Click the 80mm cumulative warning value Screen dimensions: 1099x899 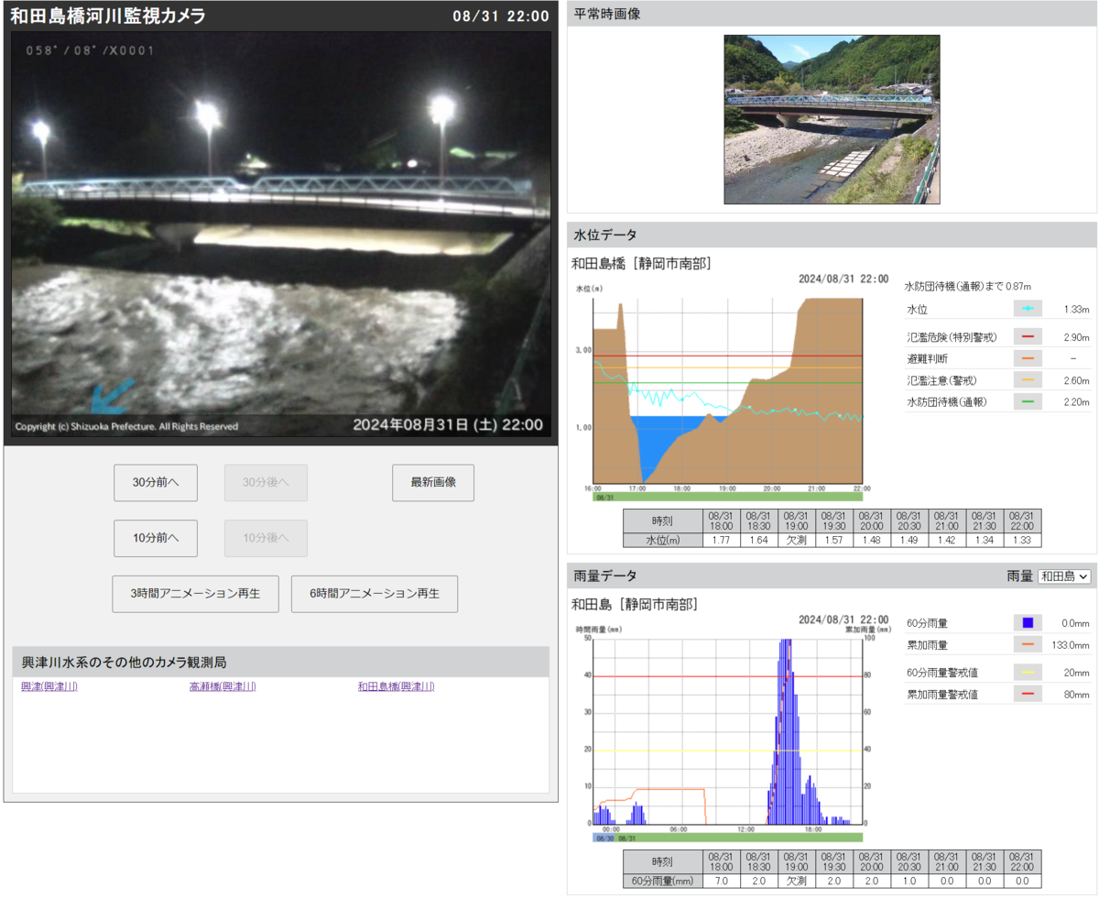(1078, 695)
